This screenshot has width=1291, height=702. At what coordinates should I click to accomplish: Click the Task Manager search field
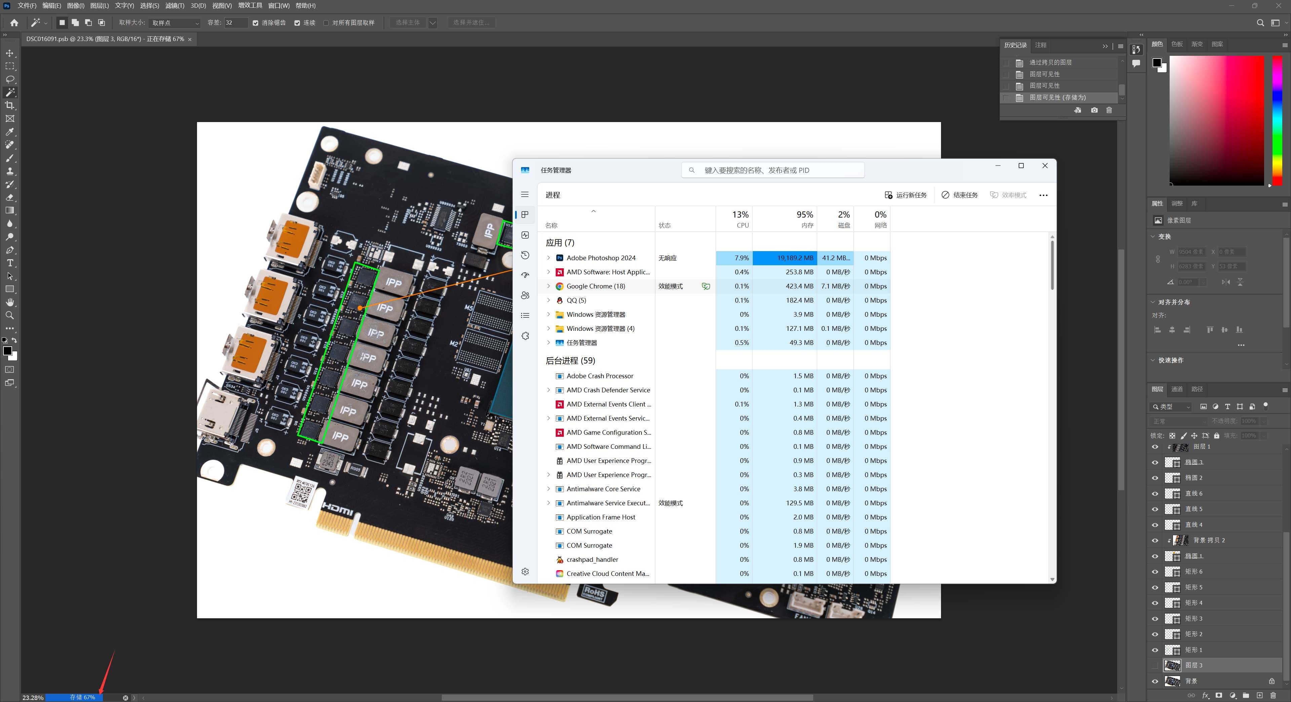pyautogui.click(x=773, y=170)
